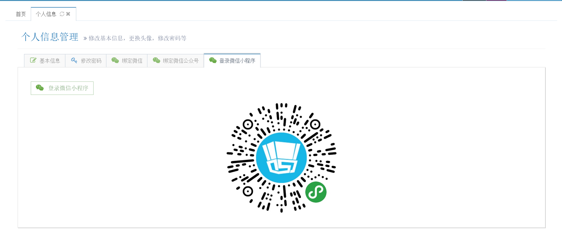Click the WeChat icon on the active 登录微信小程序 tab
This screenshot has height=238, width=562.
click(x=213, y=60)
